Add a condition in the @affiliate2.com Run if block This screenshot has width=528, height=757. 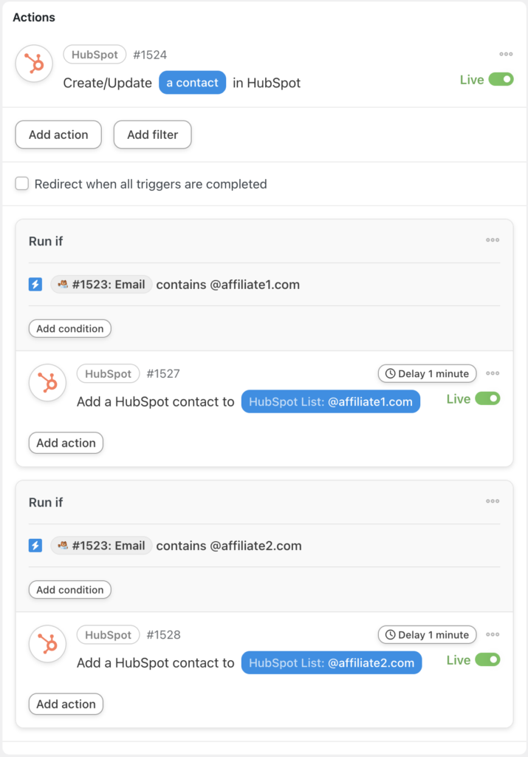(x=69, y=589)
